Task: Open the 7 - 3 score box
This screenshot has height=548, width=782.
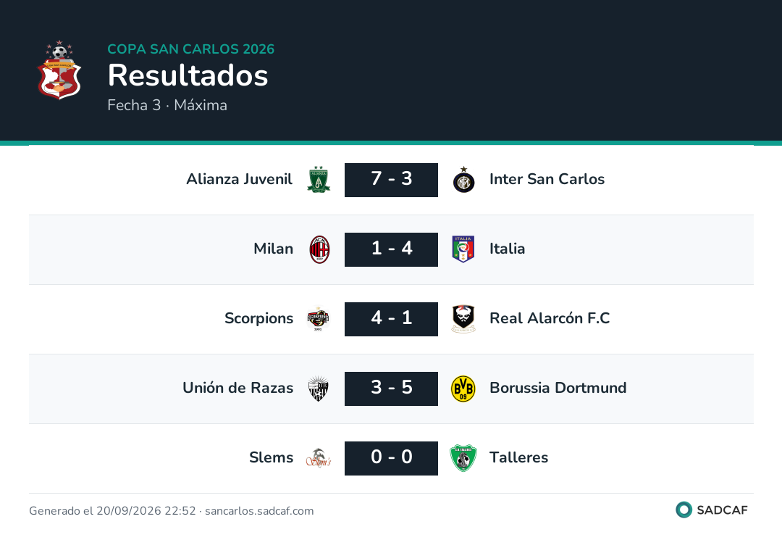Action: (392, 180)
